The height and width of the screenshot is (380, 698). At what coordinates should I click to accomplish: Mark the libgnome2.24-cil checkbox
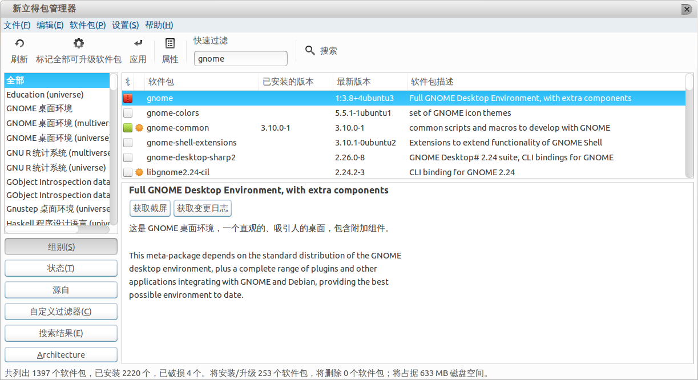pos(128,172)
